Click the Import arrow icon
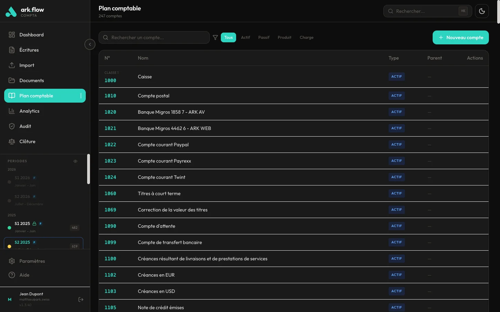Viewport: 500px width, 312px height. coord(11,65)
